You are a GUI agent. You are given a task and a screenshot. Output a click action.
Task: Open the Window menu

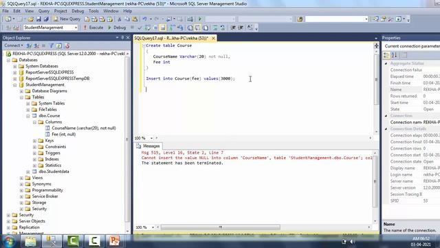(111, 11)
